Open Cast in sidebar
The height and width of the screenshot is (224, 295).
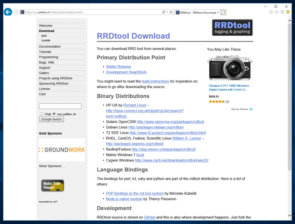click(x=42, y=94)
